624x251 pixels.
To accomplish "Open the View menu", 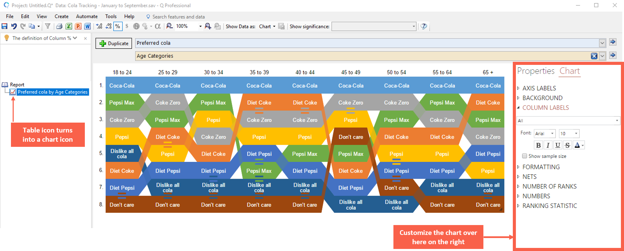I will coord(42,16).
